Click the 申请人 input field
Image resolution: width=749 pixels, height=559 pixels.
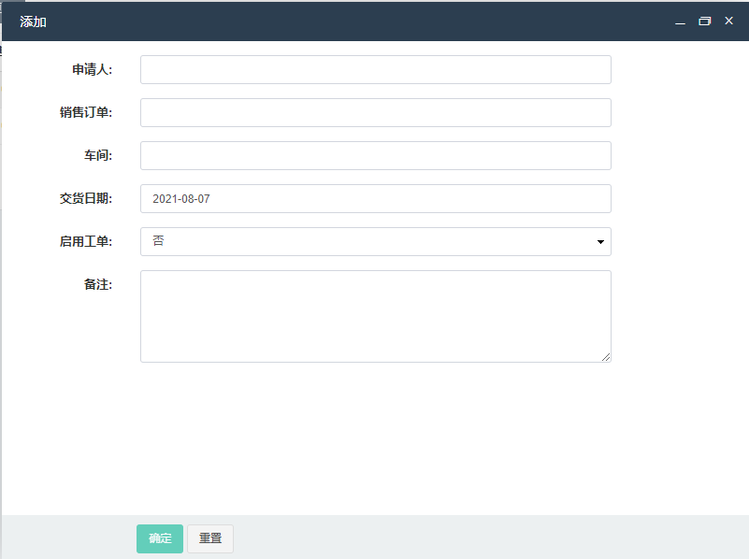pyautogui.click(x=376, y=70)
